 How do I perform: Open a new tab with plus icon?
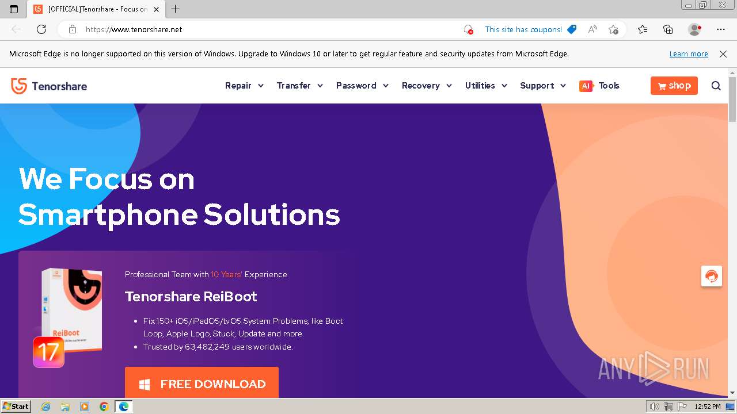(x=176, y=9)
